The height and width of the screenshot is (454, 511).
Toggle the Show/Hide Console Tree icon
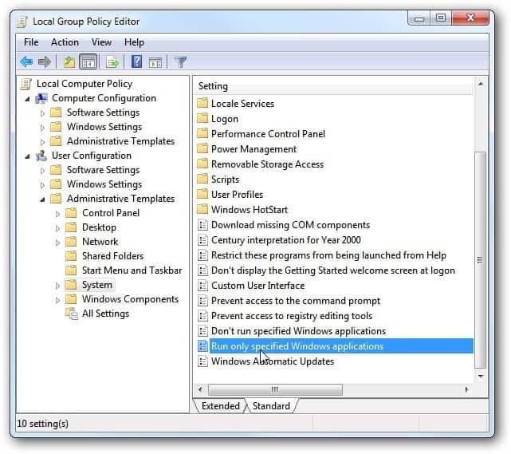click(x=88, y=61)
